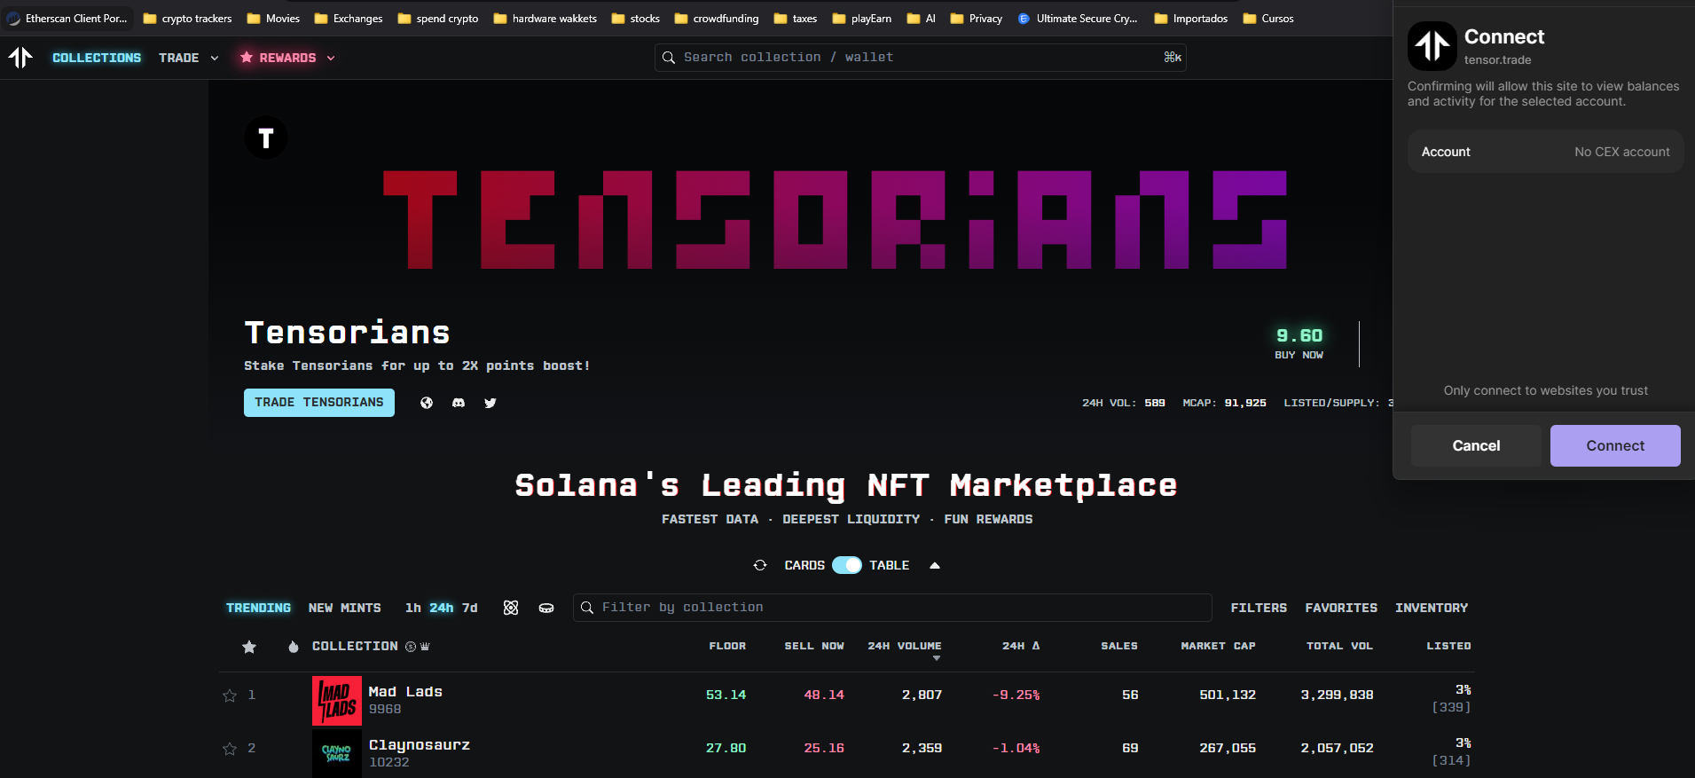This screenshot has width=1695, height=778.
Task: Click the refresh icon next to Cards
Action: pos(760,565)
